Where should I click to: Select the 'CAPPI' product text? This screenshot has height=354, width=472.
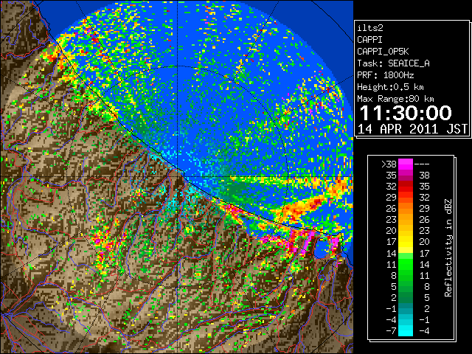[369, 40]
